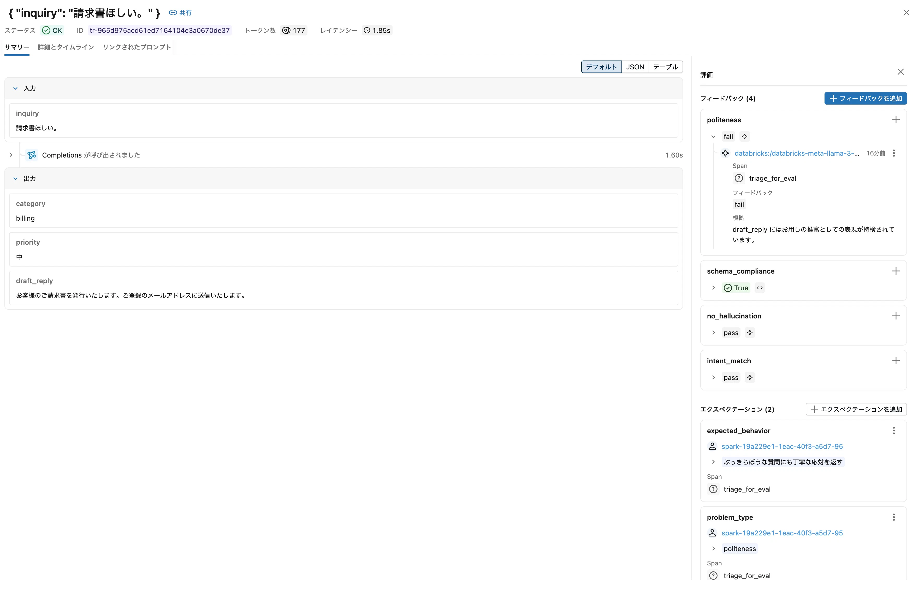Expand the Completions span row
The width and height of the screenshot is (913, 592).
[x=11, y=155]
